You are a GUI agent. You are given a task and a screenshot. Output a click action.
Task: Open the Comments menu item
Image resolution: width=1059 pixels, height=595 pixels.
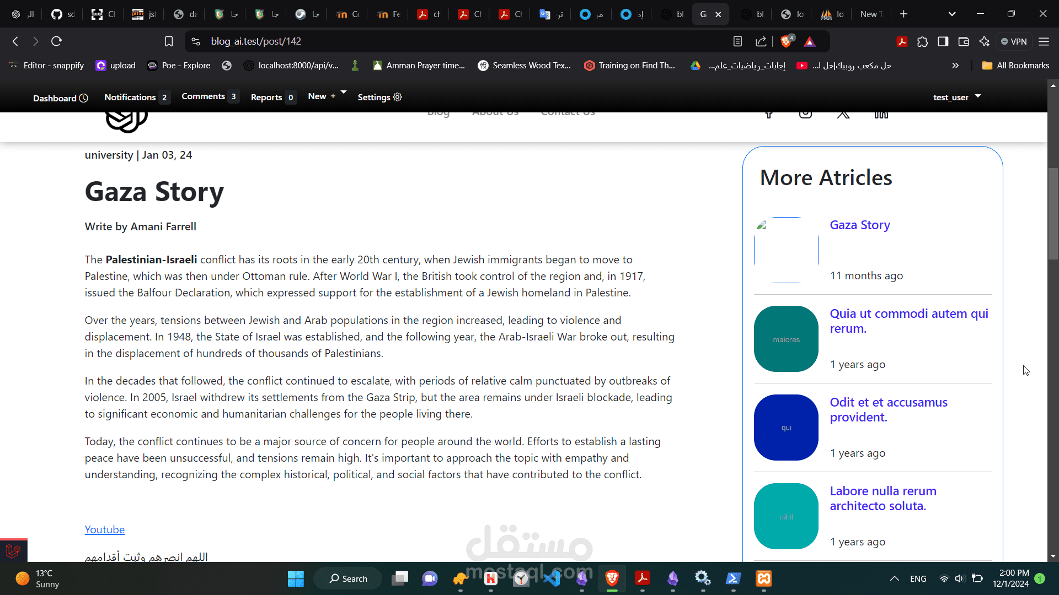point(203,96)
